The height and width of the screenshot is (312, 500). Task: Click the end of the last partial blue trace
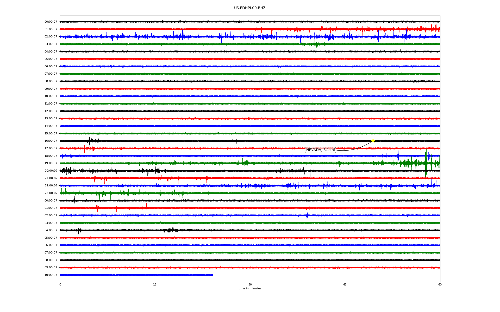point(212,275)
